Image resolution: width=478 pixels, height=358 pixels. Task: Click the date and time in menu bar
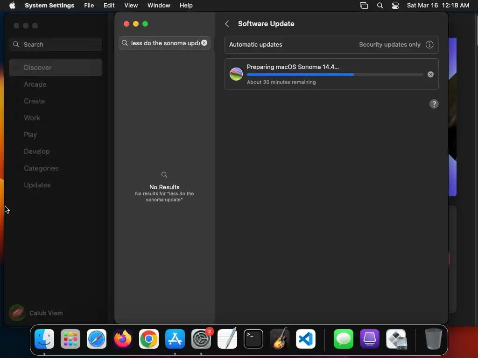click(438, 6)
